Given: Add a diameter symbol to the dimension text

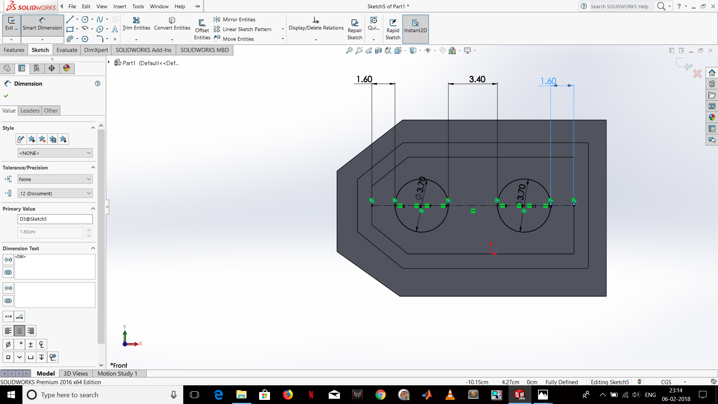Looking at the screenshot, I should [x=8, y=344].
